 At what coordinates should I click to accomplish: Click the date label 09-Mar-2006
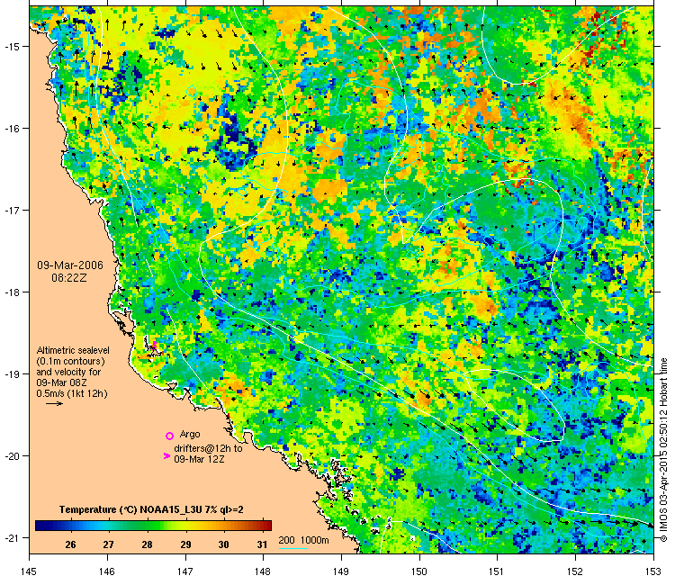click(x=70, y=265)
